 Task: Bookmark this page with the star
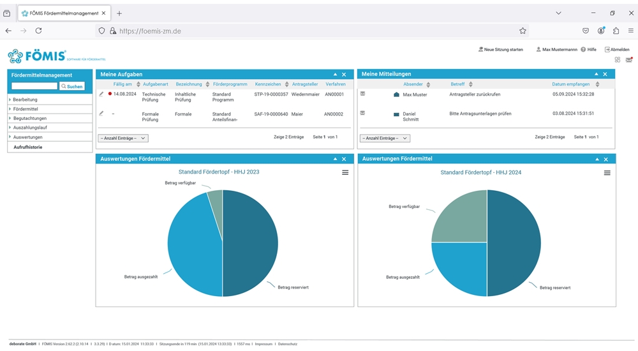[523, 31]
